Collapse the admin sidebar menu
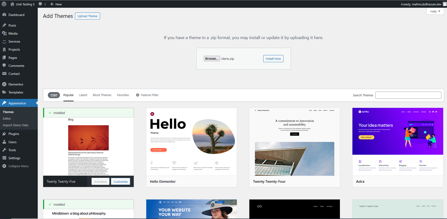Viewport: 447px width, 219px height. (18, 166)
